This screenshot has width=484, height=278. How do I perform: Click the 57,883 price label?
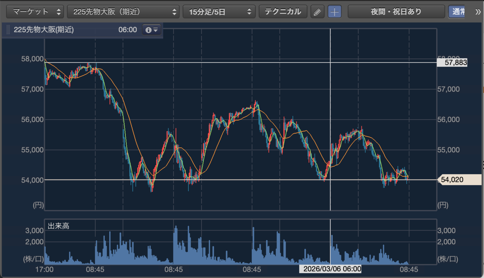pyautogui.click(x=452, y=62)
